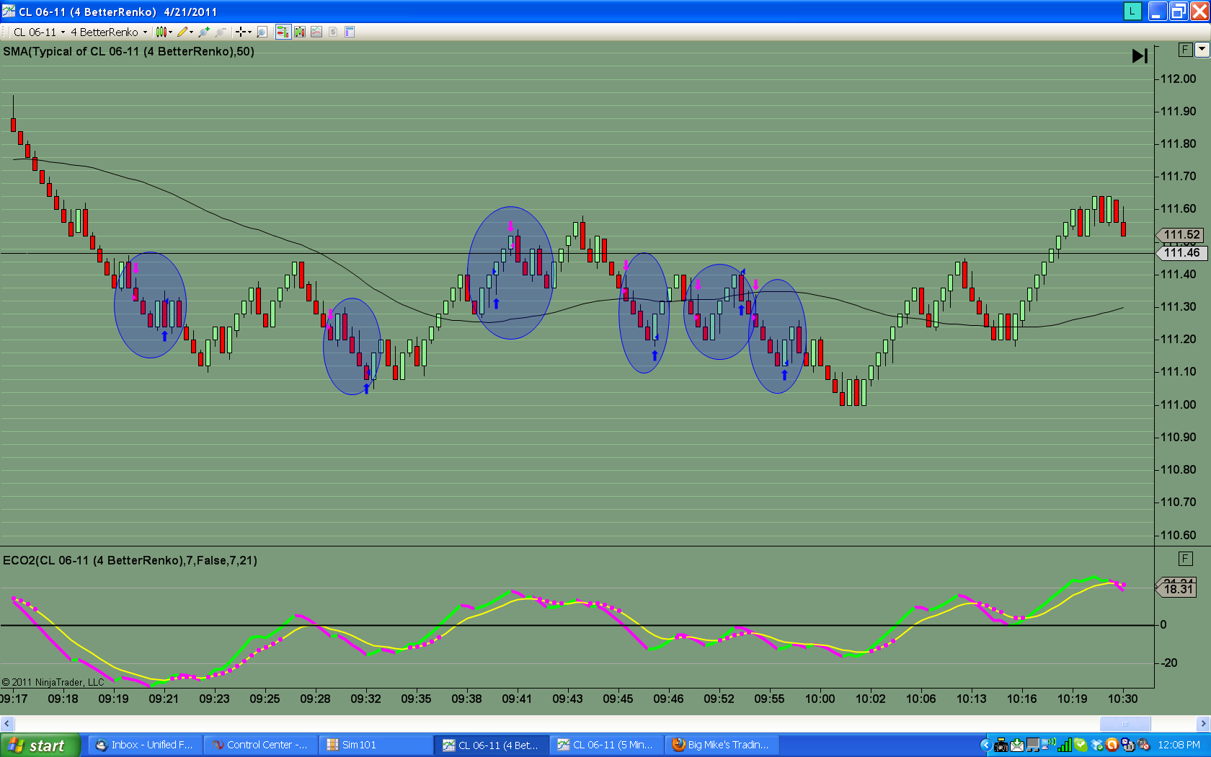This screenshot has width=1211, height=757.
Task: Click the orange round tray icon
Action: coord(1112,745)
